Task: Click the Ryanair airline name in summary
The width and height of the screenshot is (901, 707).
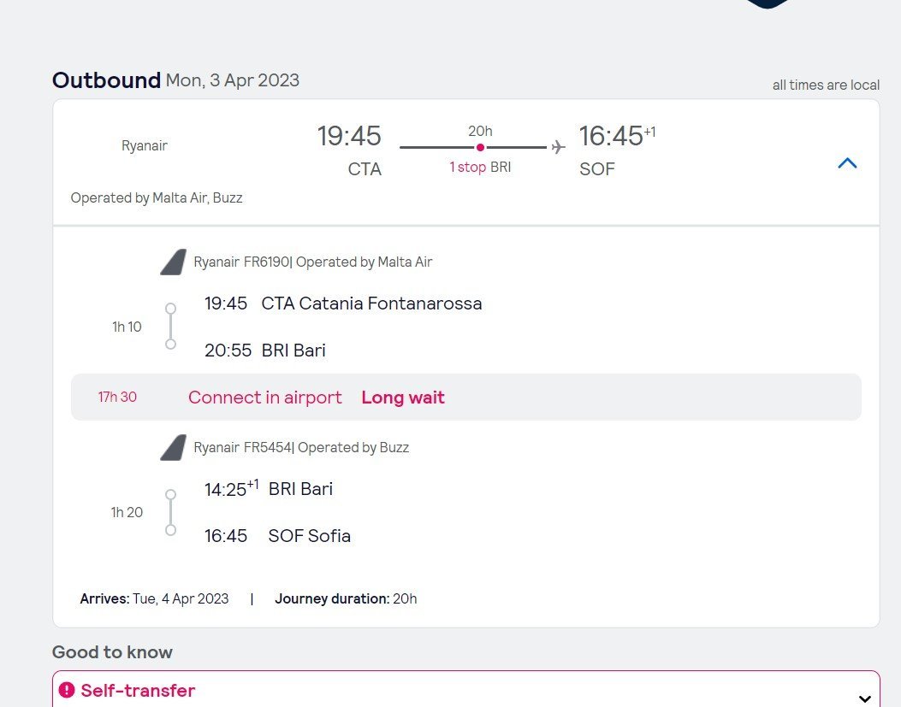Action: click(x=145, y=145)
